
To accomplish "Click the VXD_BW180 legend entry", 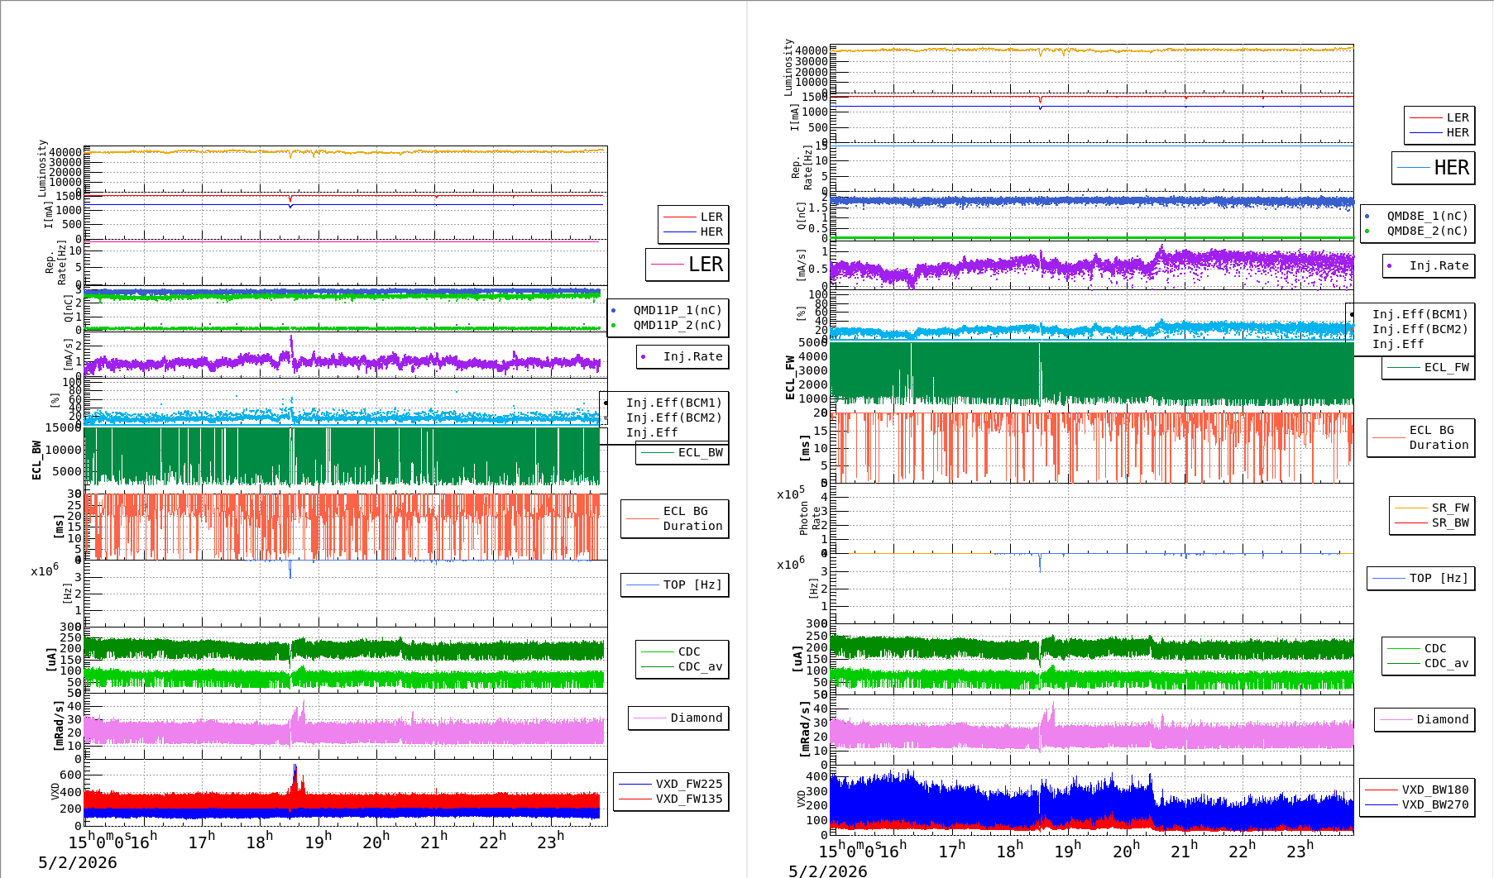I will [1417, 790].
